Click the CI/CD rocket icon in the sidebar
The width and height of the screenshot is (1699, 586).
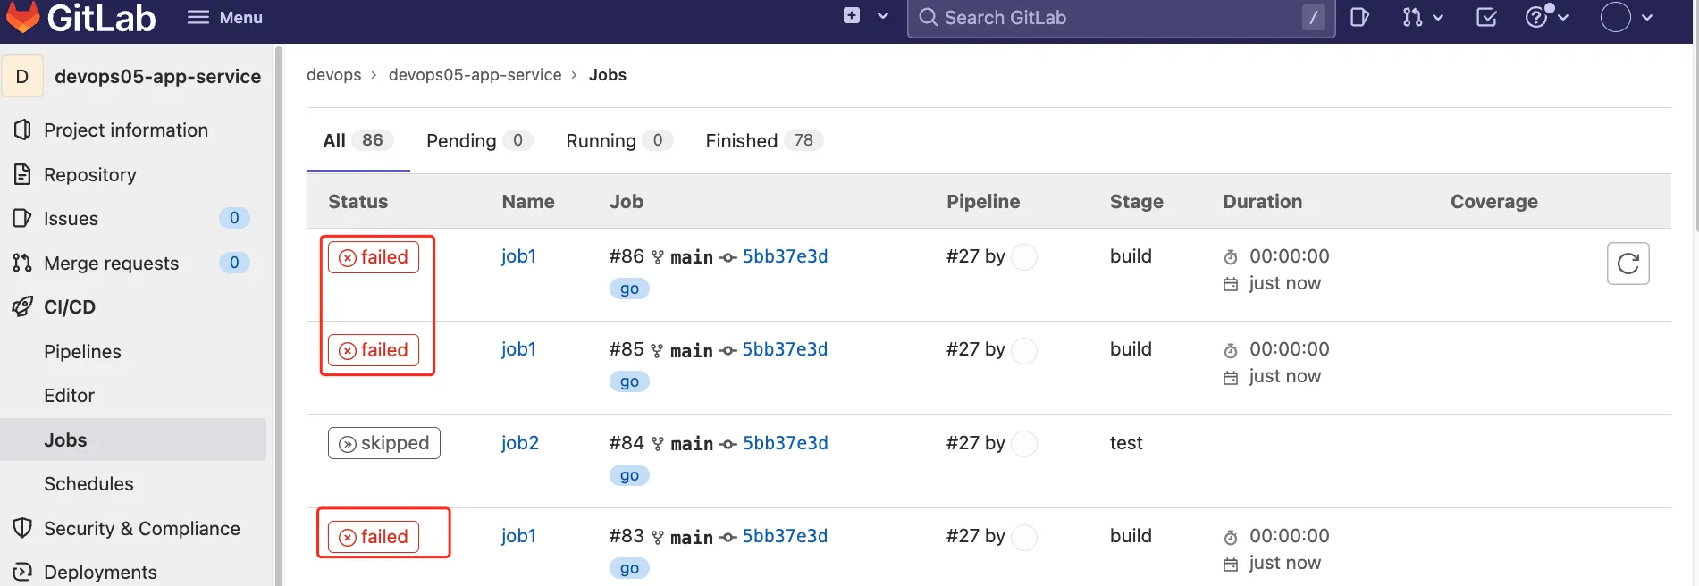(22, 307)
